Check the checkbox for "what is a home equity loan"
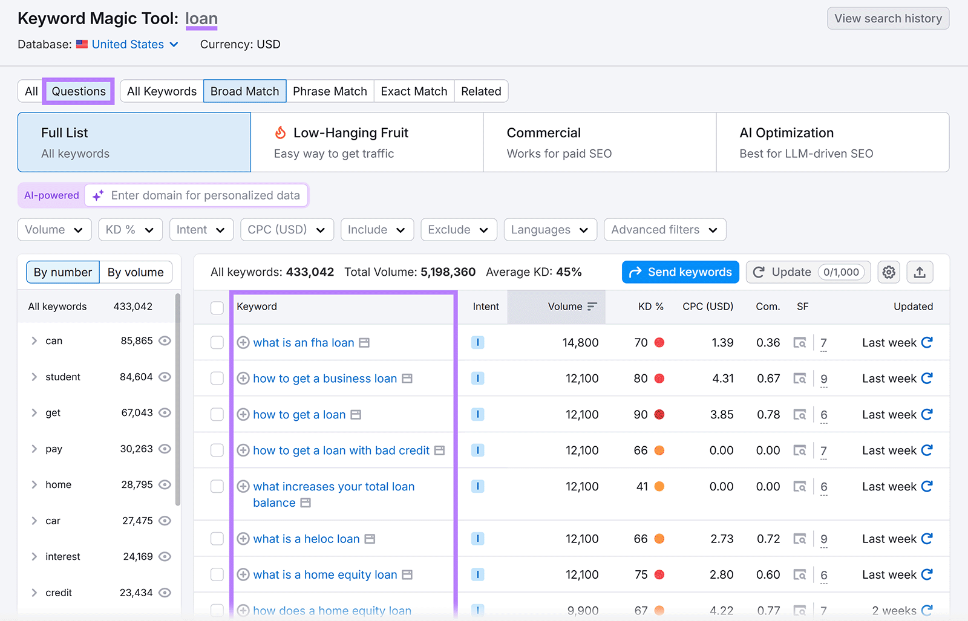 tap(217, 574)
